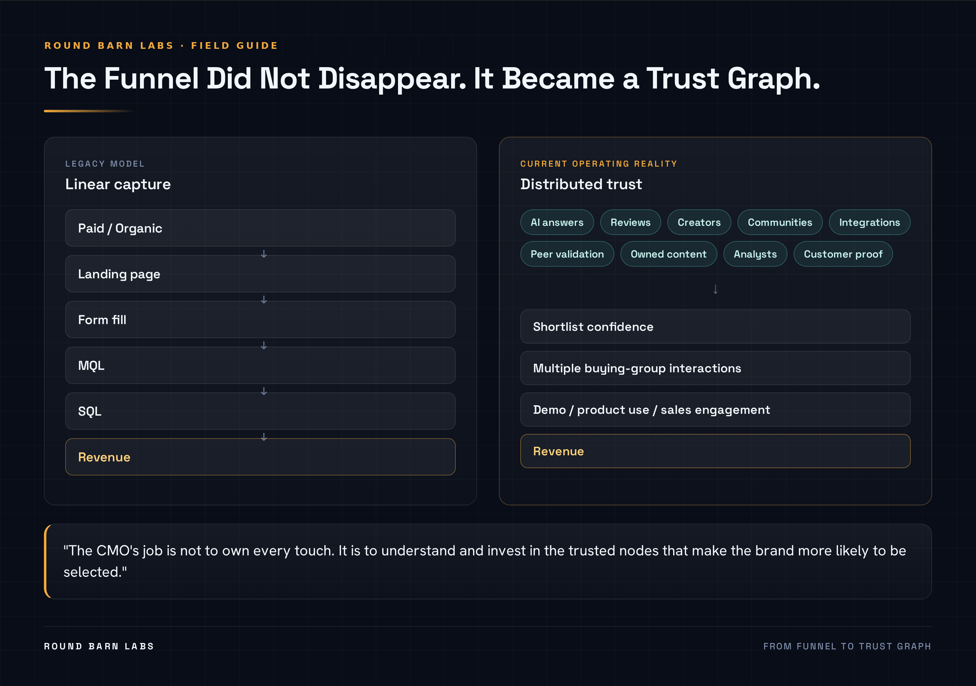Select the MQL step box
Viewport: 976px width, 686px height.
[260, 365]
